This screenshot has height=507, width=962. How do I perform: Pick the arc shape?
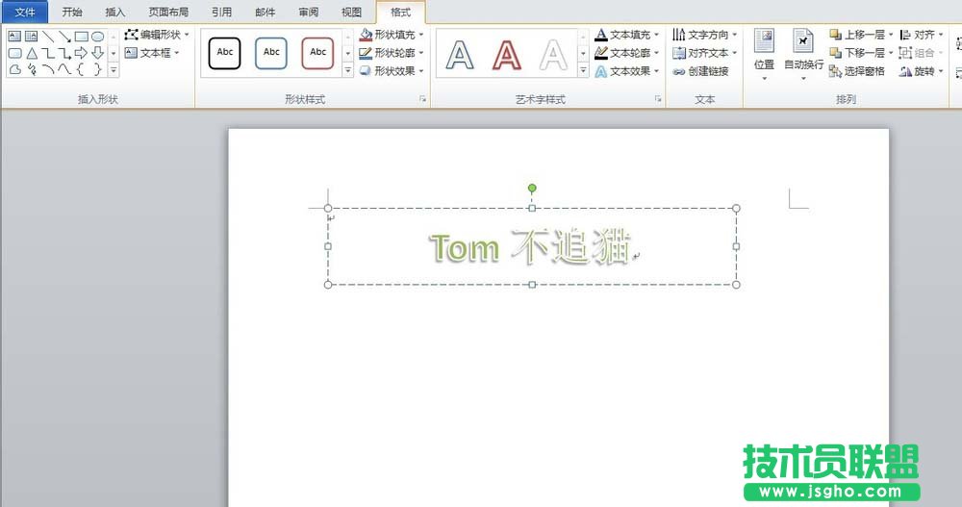tap(48, 70)
